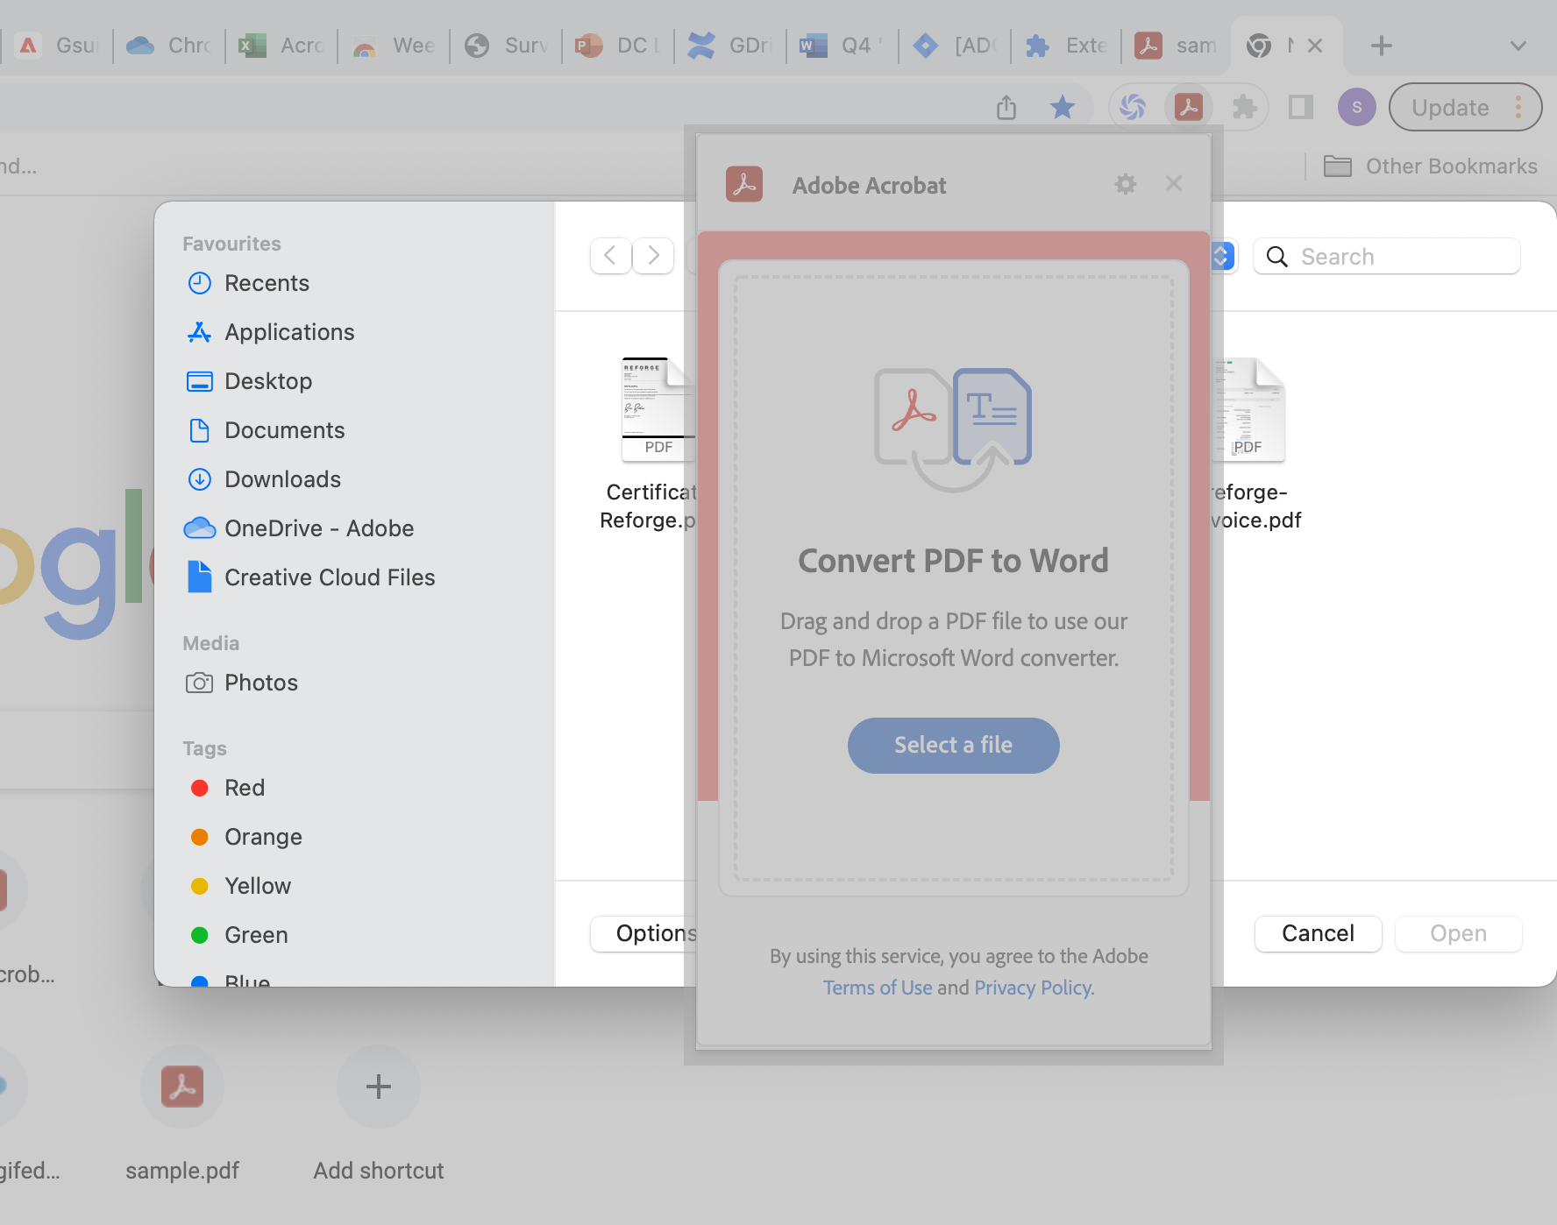Choose the Red tag in sidebar
This screenshot has width=1557, height=1225.
tap(228, 788)
